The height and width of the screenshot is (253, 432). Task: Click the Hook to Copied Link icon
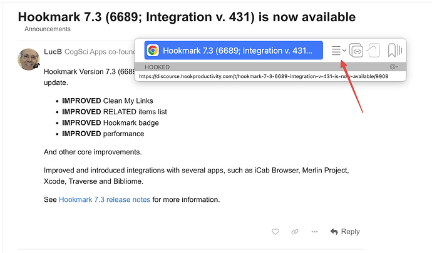pyautogui.click(x=373, y=51)
